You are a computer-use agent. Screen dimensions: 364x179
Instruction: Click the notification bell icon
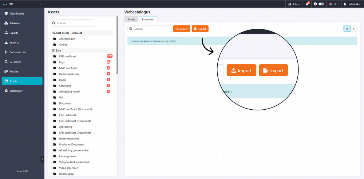pos(307,4)
